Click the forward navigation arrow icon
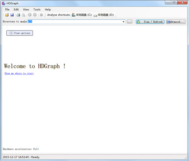The width and height of the screenshot is (189, 161). pyautogui.click(x=35, y=15)
